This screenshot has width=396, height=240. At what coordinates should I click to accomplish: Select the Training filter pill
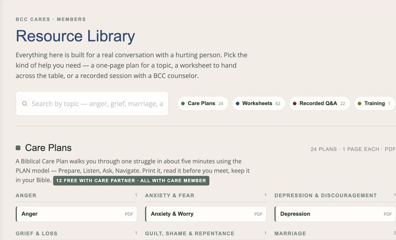pos(375,103)
